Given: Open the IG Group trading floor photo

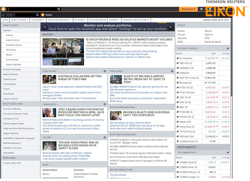Looking at the screenshot, I should click(x=63, y=51).
